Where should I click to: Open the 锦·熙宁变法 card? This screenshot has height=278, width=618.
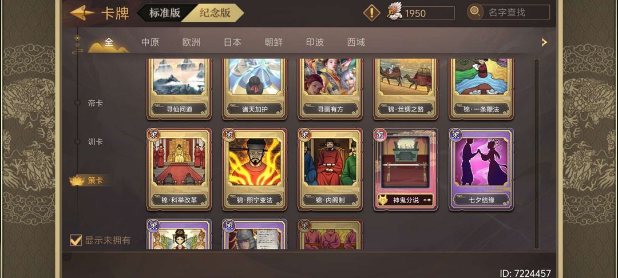coord(255,169)
